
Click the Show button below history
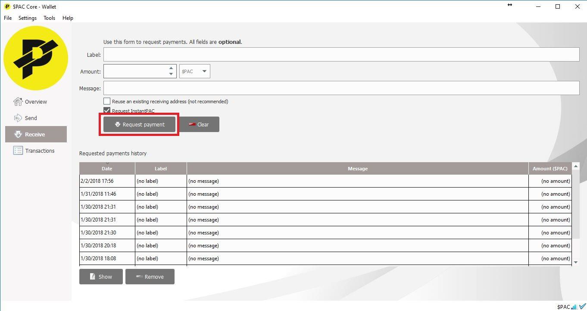pos(101,277)
